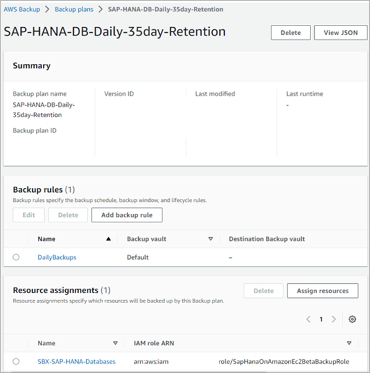Click View JSON button
This screenshot has height=373, width=370.
341,33
